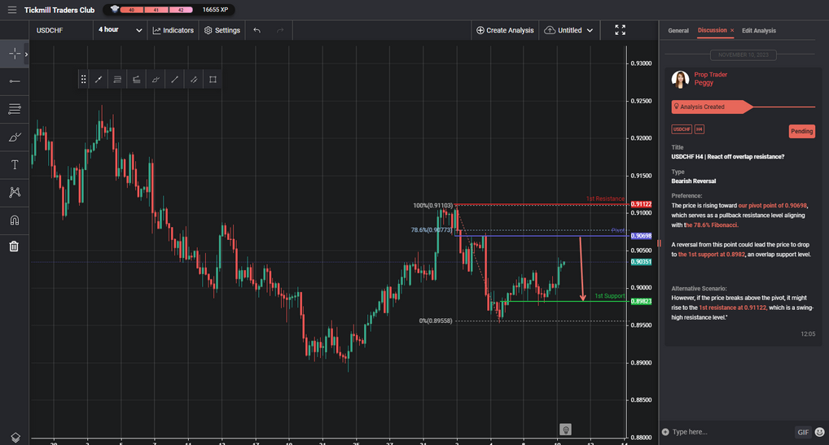Click Create Analysis button

(505, 31)
